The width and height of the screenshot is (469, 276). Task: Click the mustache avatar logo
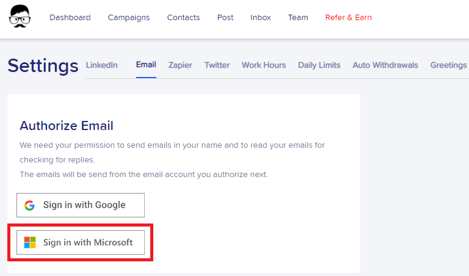coord(20,16)
